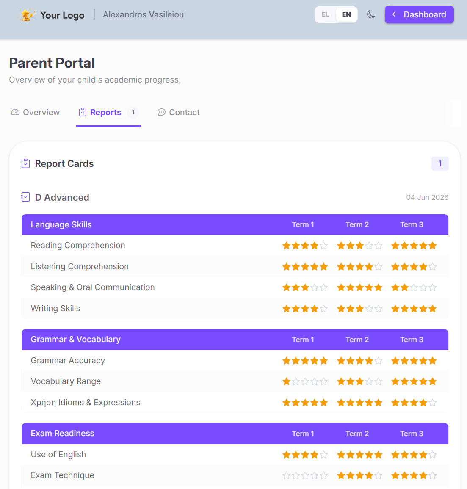Click the Your Logo text
Screen dimensions: 467x489
pos(62,15)
